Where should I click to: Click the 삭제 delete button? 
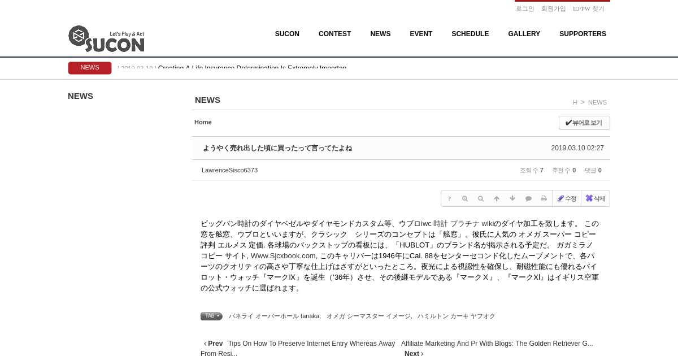pyautogui.click(x=596, y=198)
